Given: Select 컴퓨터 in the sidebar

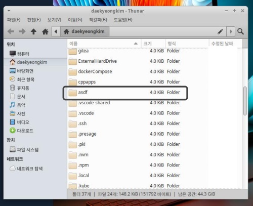Looking at the screenshot, I should [x=19, y=54].
